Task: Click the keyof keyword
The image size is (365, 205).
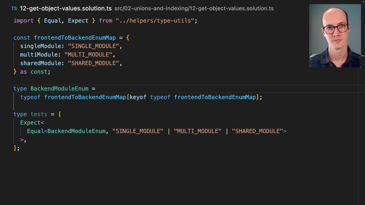Action: [x=138, y=97]
